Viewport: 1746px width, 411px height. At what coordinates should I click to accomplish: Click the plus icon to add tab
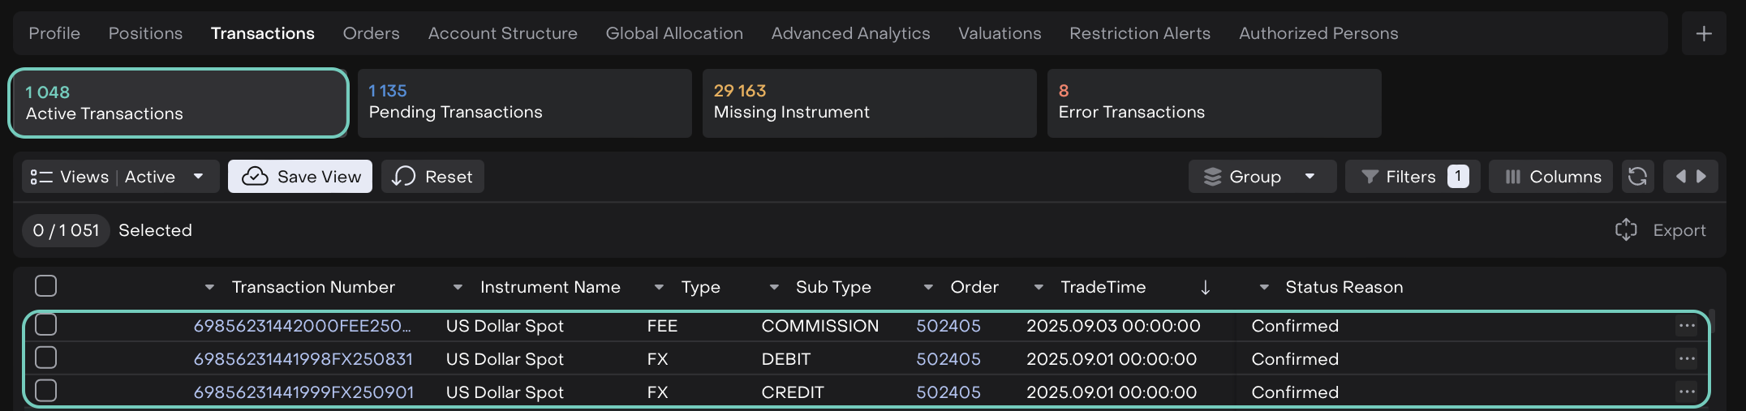pyautogui.click(x=1704, y=33)
